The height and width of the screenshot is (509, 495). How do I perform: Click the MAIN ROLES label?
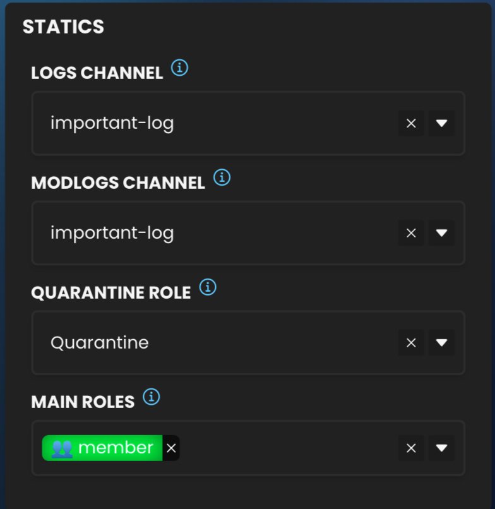click(x=84, y=401)
